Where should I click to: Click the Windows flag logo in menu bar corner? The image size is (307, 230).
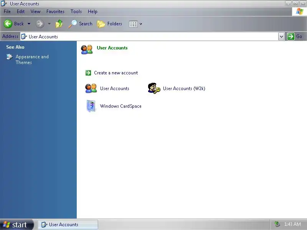(299, 11)
